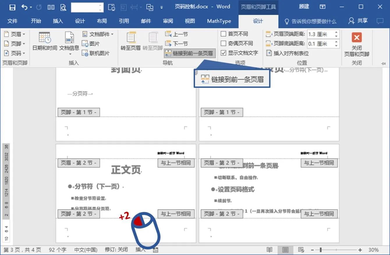
Task: Switch to web layout view in status bar
Action: [301, 250]
